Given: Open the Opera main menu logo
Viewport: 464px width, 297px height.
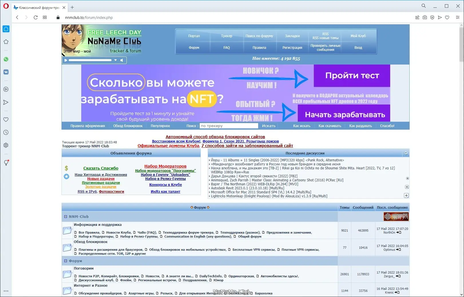Looking at the screenshot, I should coord(6,6).
